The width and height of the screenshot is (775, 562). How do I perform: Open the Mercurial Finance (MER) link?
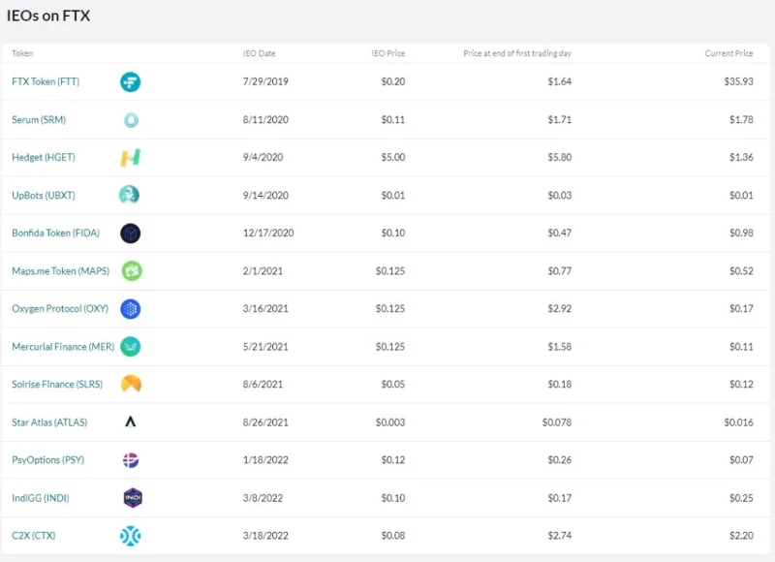(x=63, y=347)
